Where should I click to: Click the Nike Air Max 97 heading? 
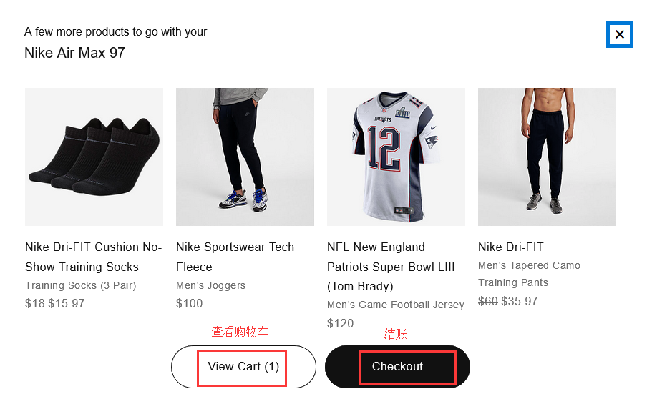[x=74, y=53]
